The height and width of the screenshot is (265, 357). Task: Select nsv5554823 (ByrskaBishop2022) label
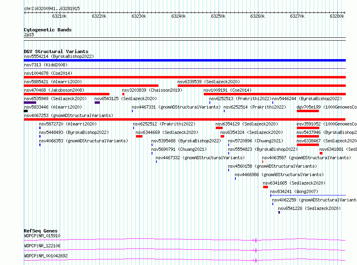coord(263,149)
